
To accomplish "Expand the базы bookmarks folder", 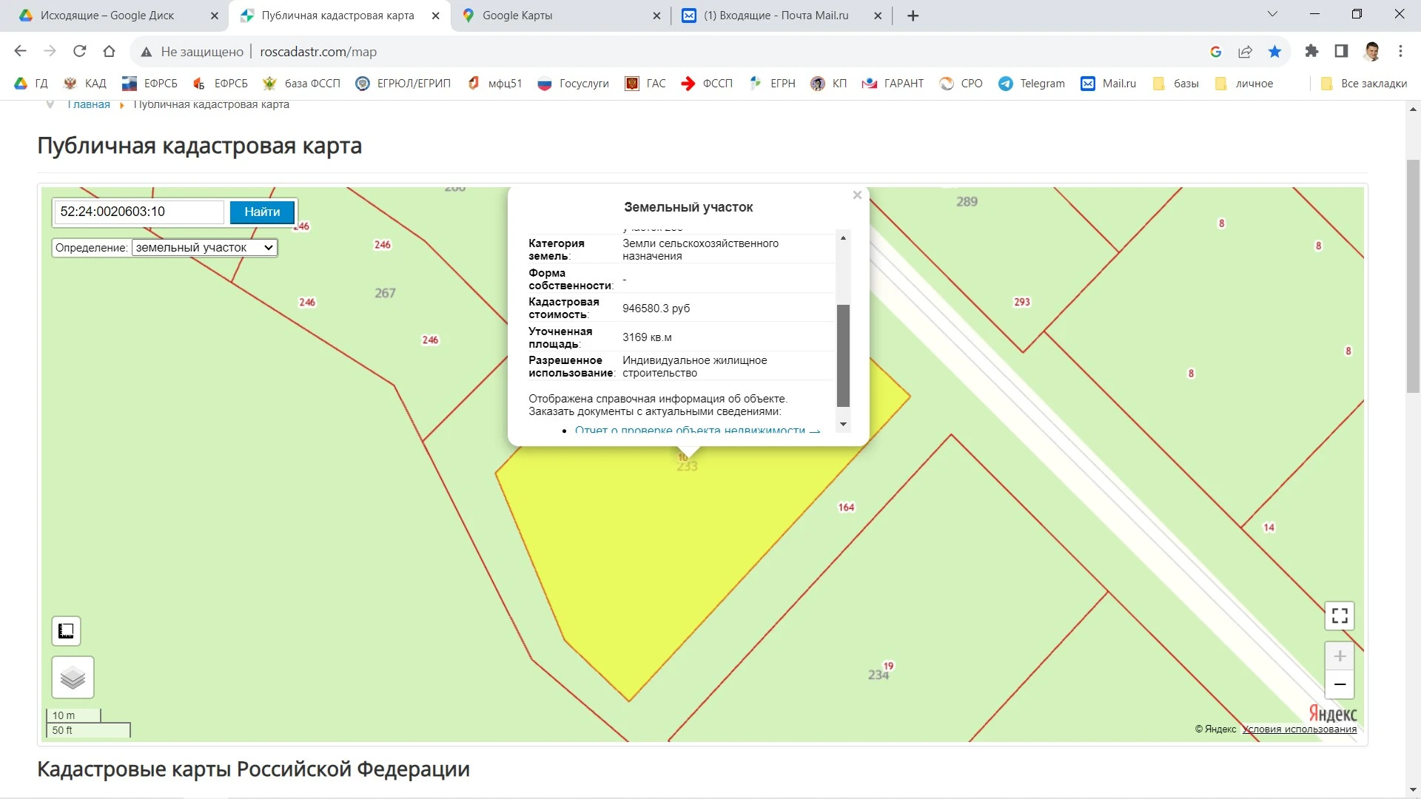I will tap(1175, 84).
